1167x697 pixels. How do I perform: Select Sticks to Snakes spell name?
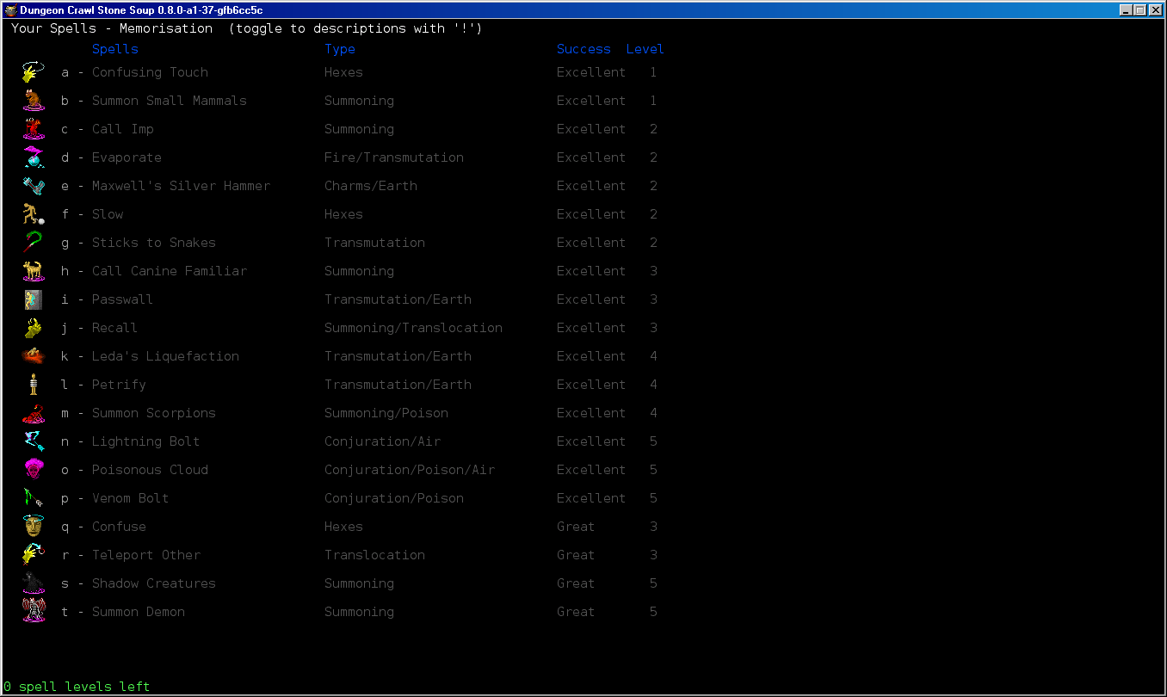(x=154, y=243)
